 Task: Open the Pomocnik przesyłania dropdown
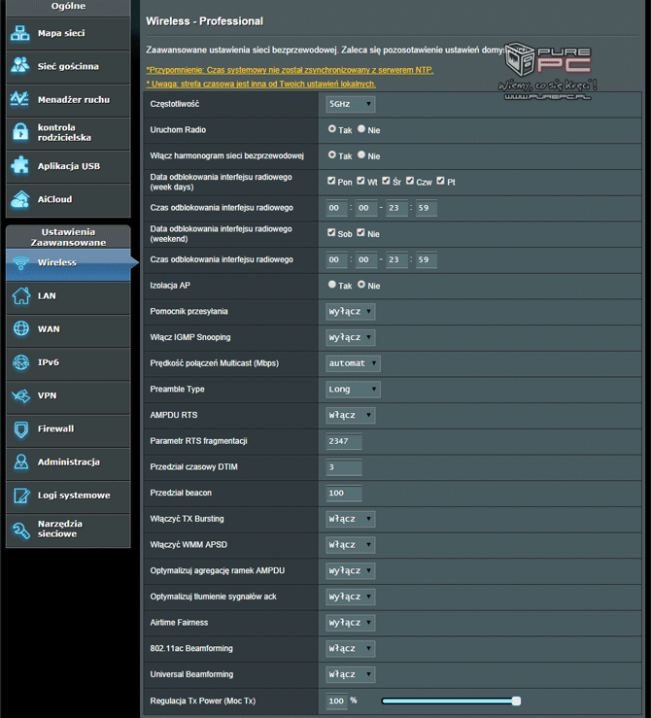(x=351, y=311)
